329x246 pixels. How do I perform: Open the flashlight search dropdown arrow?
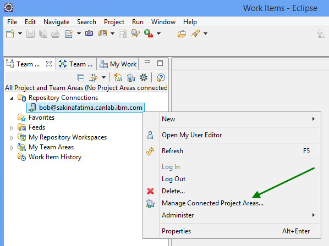(x=205, y=33)
